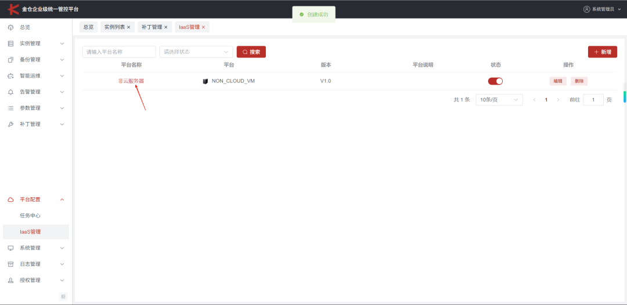This screenshot has width=627, height=305.
Task: Expand the 实例管理 sidebar menu
Action: click(36, 43)
